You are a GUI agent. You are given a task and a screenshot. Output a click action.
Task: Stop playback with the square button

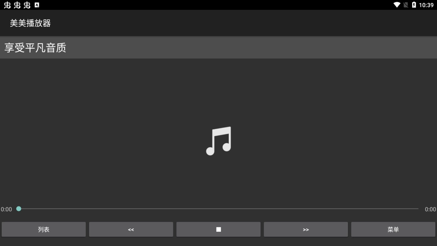click(218, 229)
